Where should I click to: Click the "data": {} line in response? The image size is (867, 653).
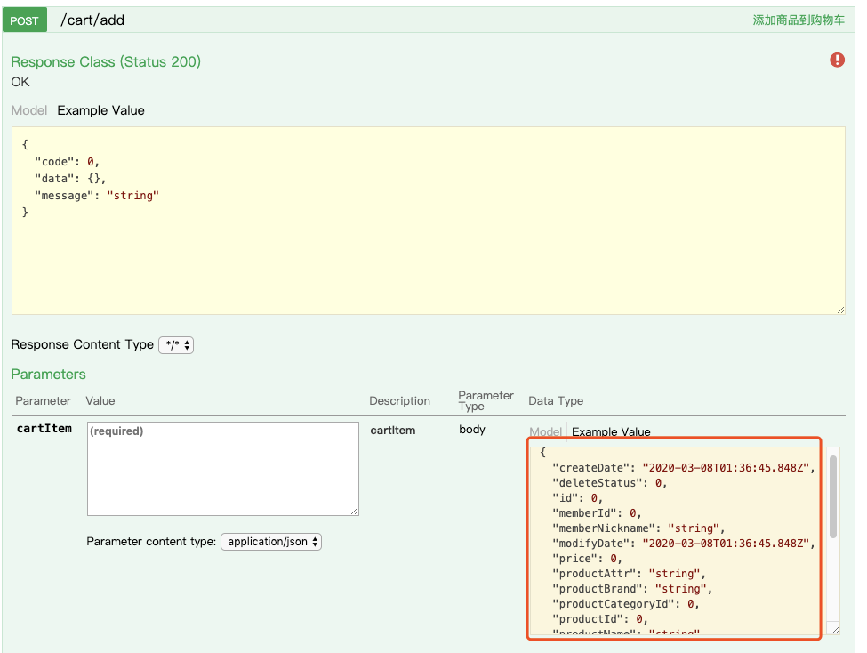[70, 178]
